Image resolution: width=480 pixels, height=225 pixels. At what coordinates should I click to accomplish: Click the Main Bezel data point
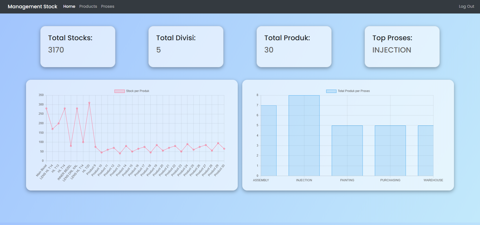[46, 108]
